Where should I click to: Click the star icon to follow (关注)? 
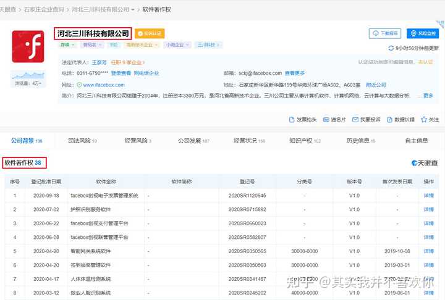pyautogui.click(x=424, y=120)
